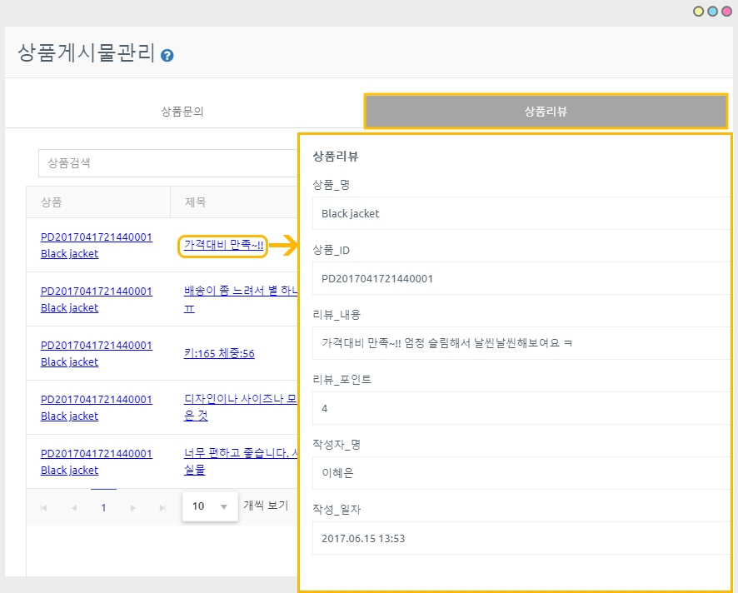
Task: Click the yellow circle window control
Action: pyautogui.click(x=699, y=12)
